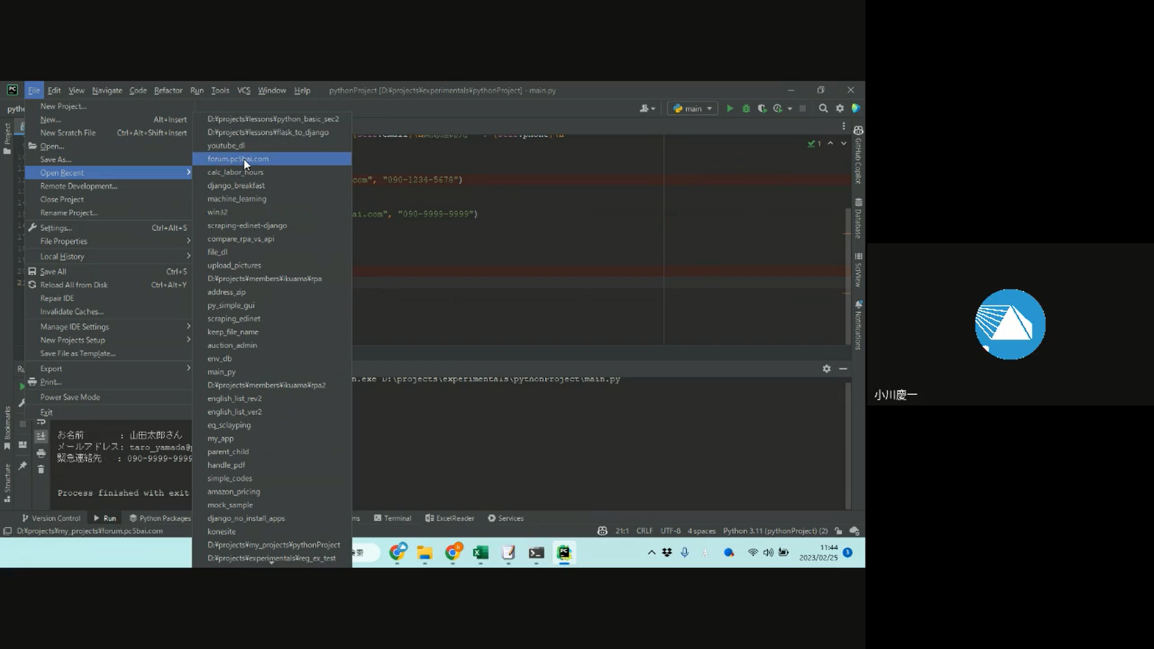Viewport: 1154px width, 649px height.
Task: Toggle the Bookmarks side tool window
Action: [x=7, y=427]
